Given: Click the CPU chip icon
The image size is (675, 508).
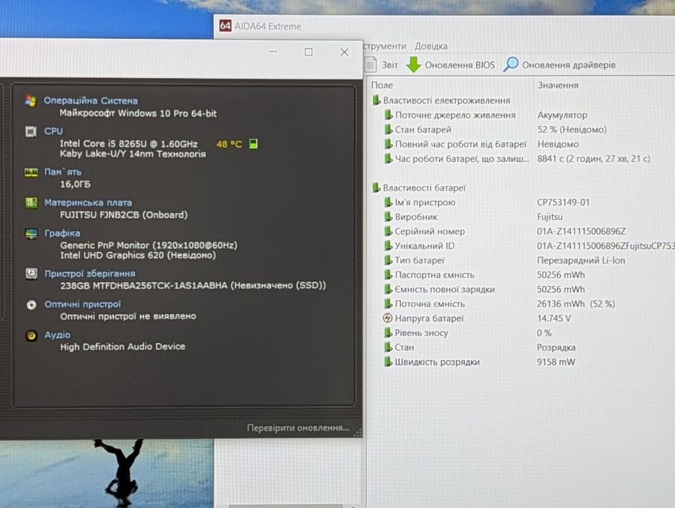Looking at the screenshot, I should pos(31,131).
